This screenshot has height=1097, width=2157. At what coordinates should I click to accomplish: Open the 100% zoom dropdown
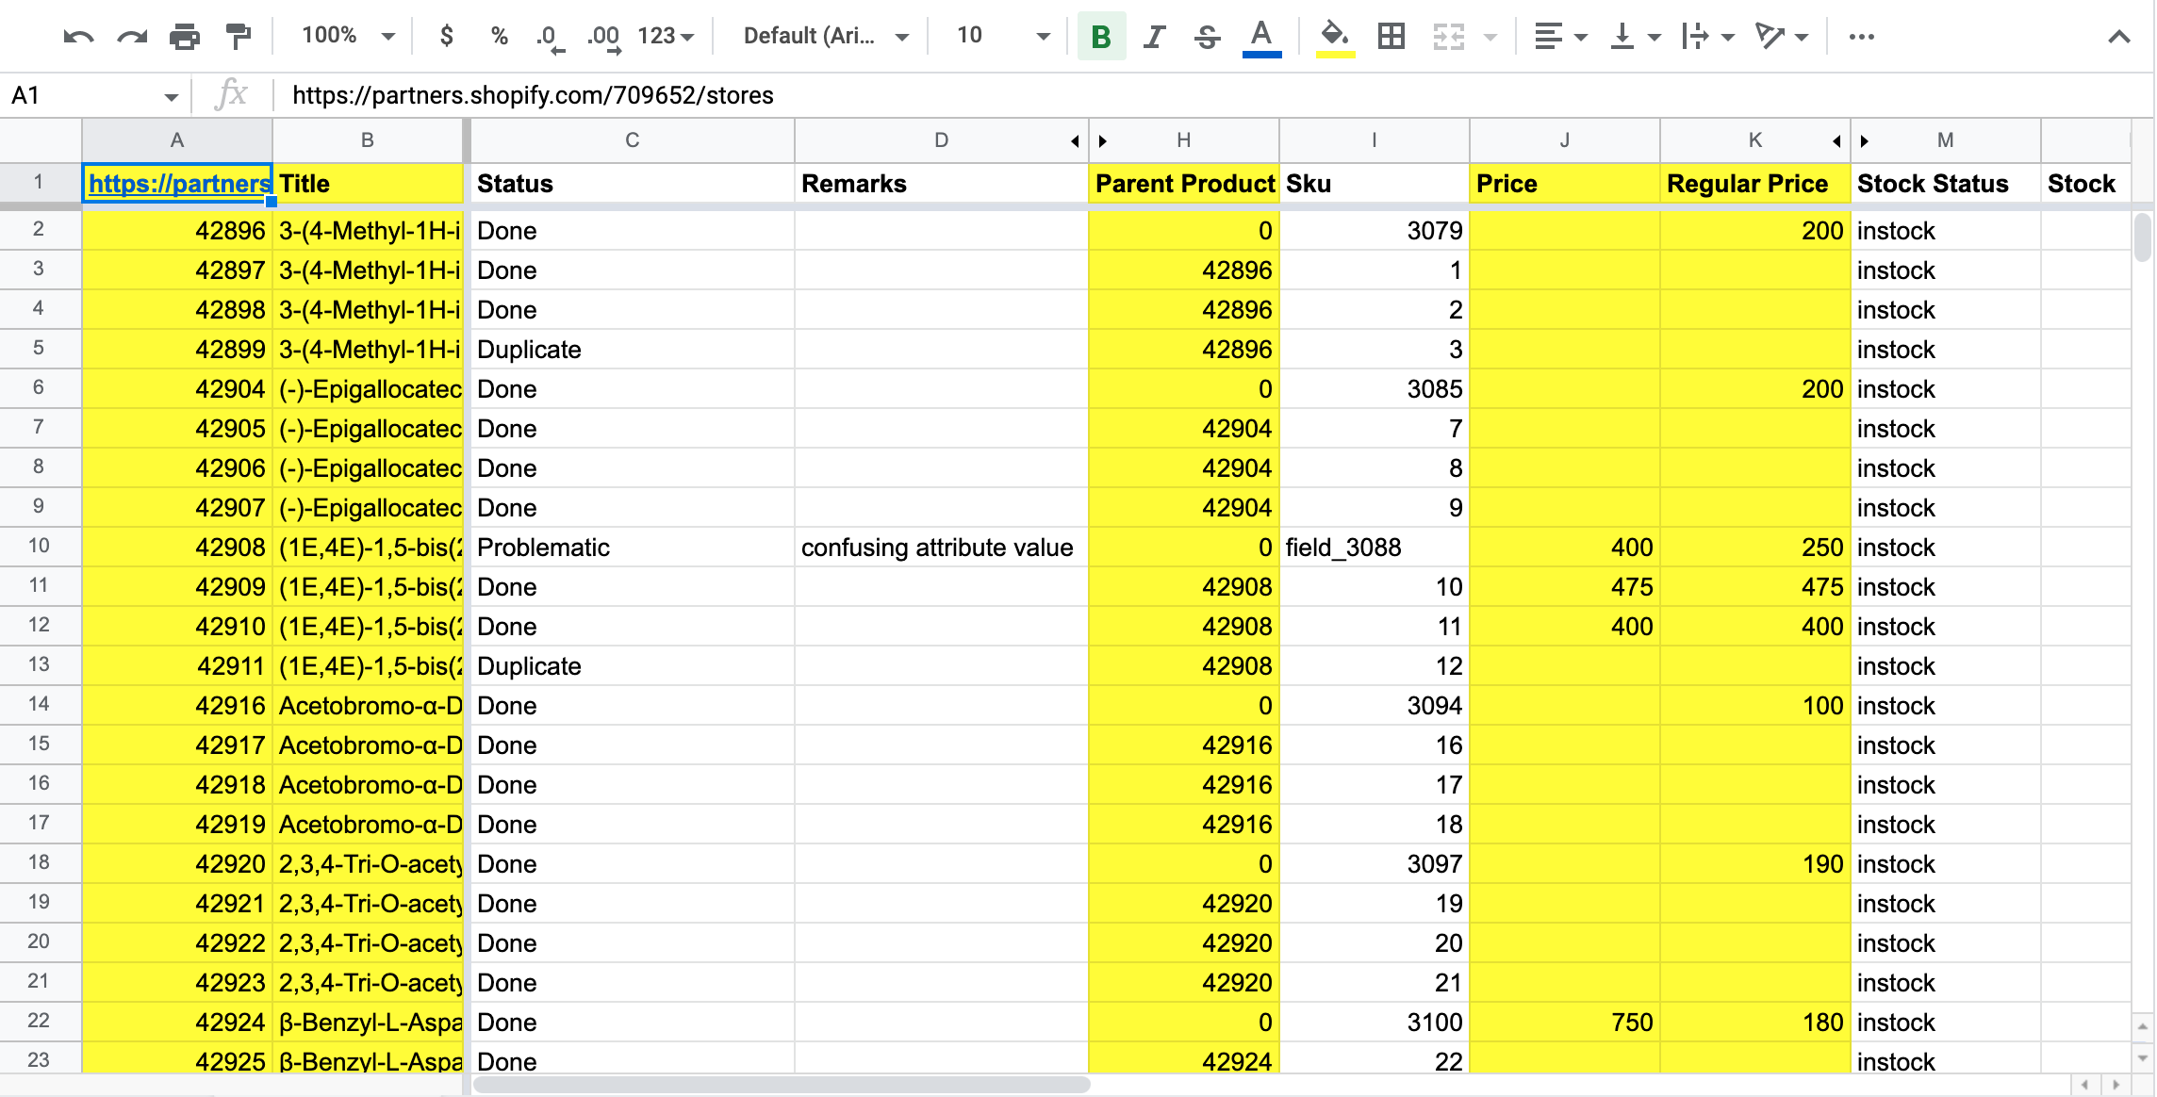[347, 37]
